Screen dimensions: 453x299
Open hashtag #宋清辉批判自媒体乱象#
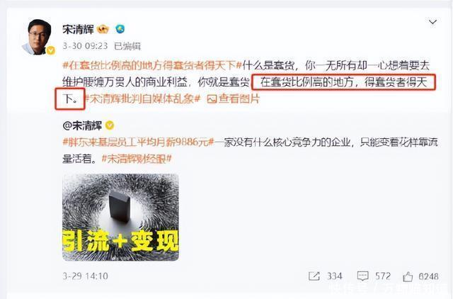click(142, 99)
